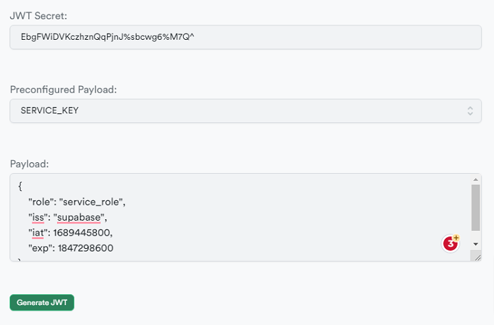
Task: Click the Payload label above the textarea
Action: (30, 164)
